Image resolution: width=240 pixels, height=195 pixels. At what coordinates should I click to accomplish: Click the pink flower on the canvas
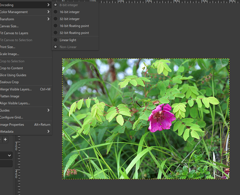pyautogui.click(x=161, y=118)
